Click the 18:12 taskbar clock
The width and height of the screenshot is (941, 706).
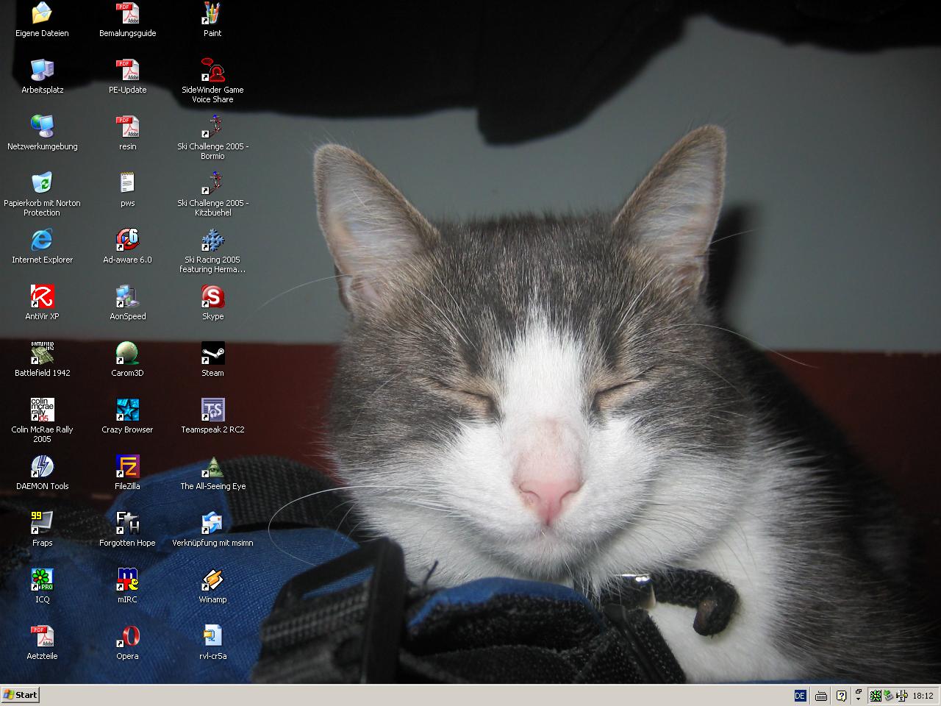pyautogui.click(x=923, y=696)
